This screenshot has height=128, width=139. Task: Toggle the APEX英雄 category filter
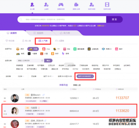pos(71,65)
